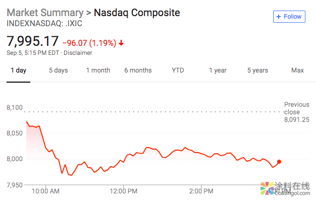The width and height of the screenshot is (316, 202).
Task: Click the 10:00 AM axis label
Action: click(46, 191)
